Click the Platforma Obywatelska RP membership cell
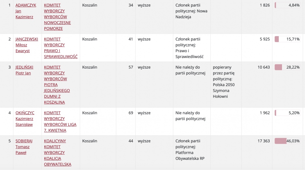Image resolution: width=305 pixels, height=170 pixels. pos(190,150)
